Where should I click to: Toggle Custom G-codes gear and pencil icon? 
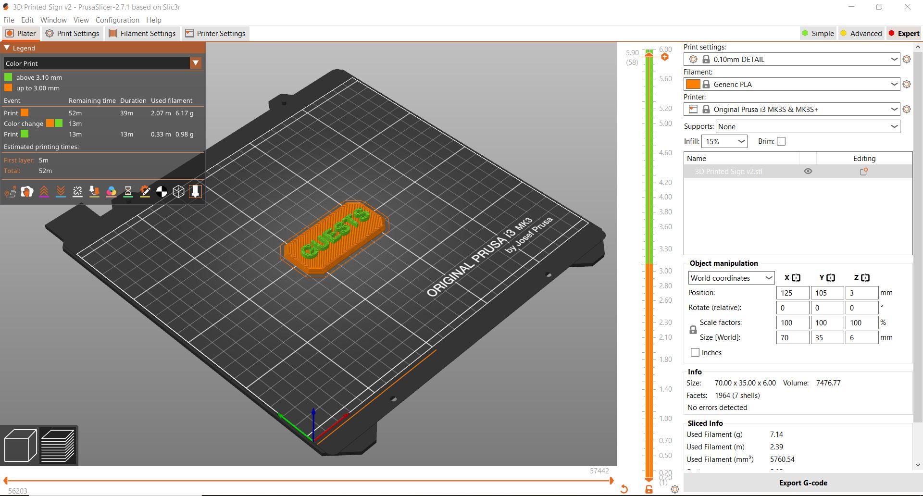(x=145, y=192)
